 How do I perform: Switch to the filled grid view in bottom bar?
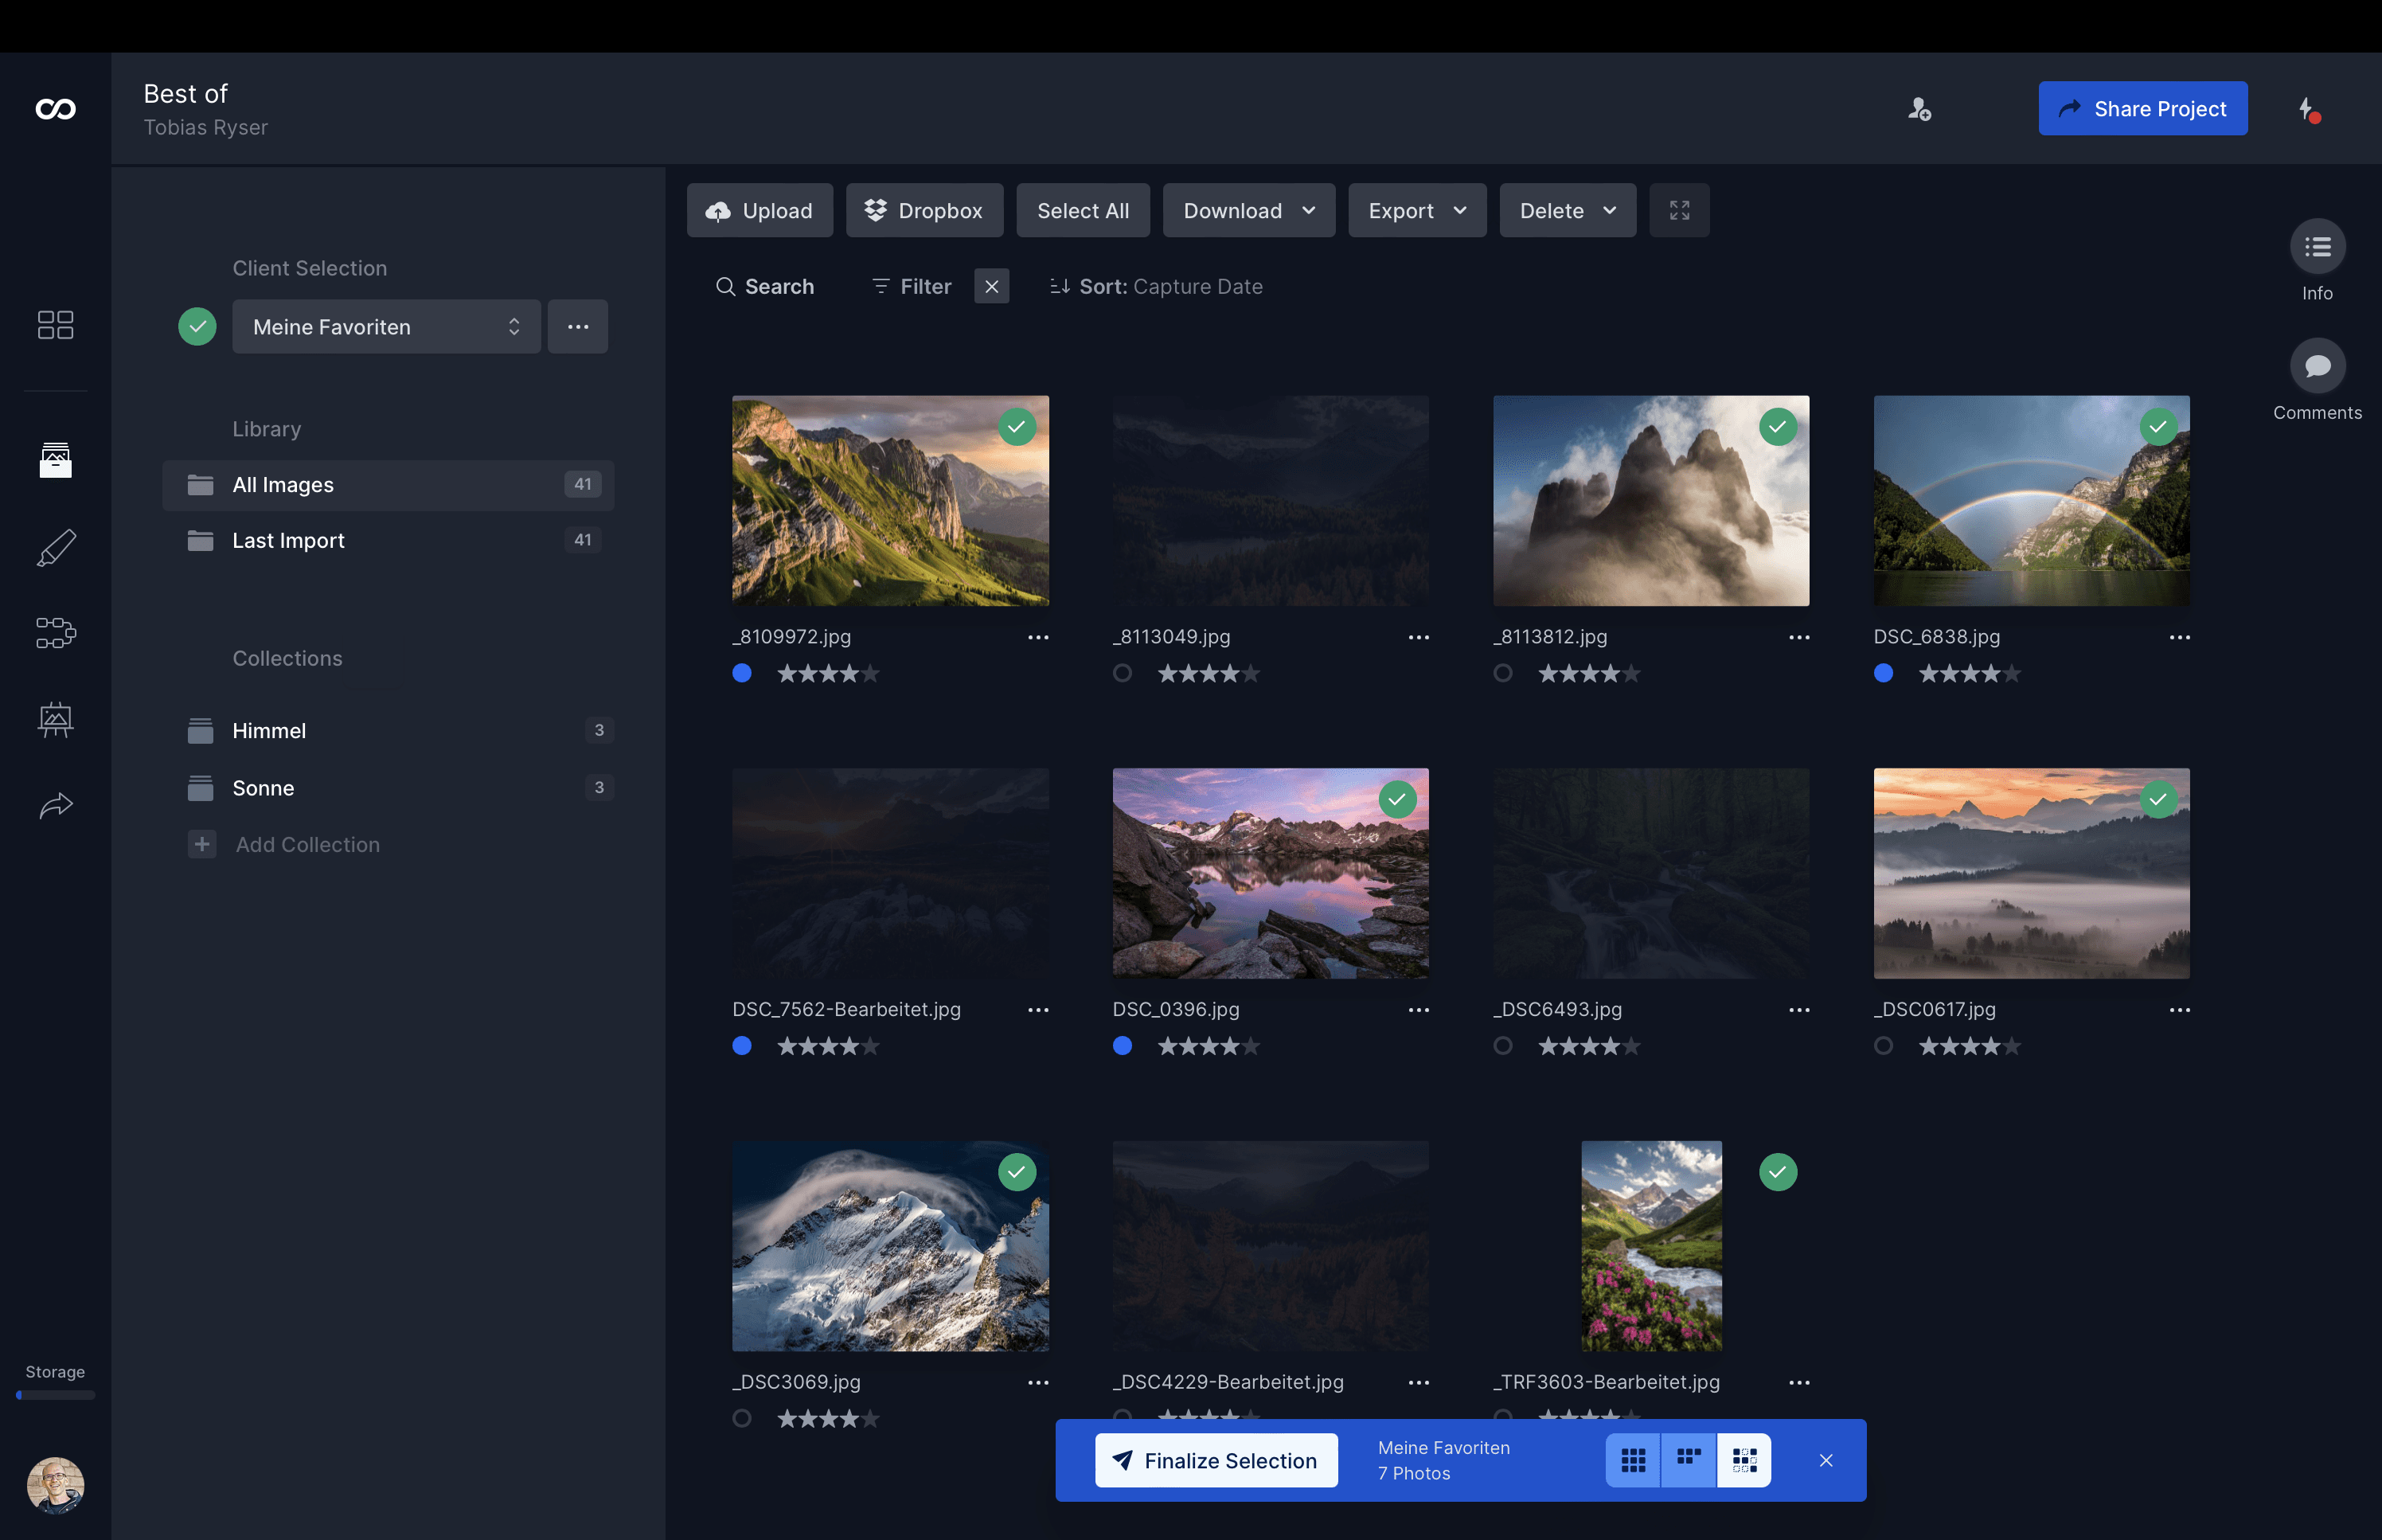pos(1634,1460)
